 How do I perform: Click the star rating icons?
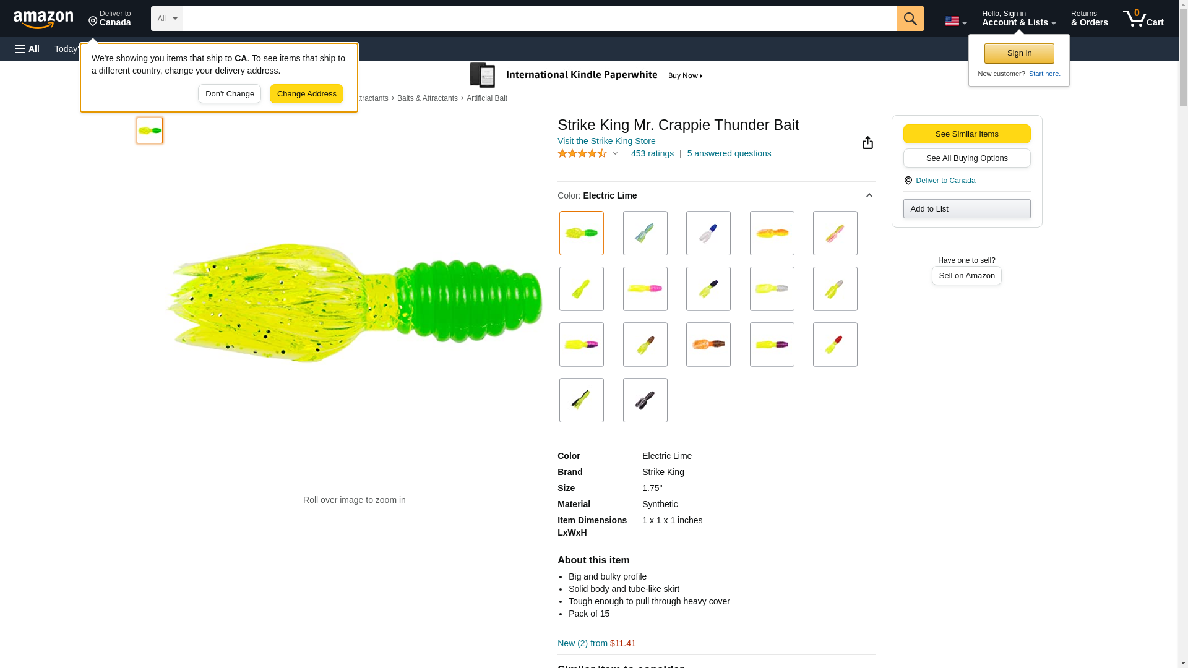click(x=582, y=153)
